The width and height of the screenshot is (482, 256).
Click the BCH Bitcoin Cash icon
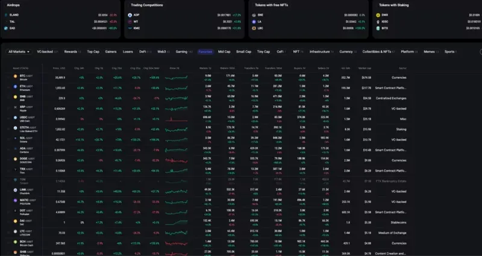16,242
